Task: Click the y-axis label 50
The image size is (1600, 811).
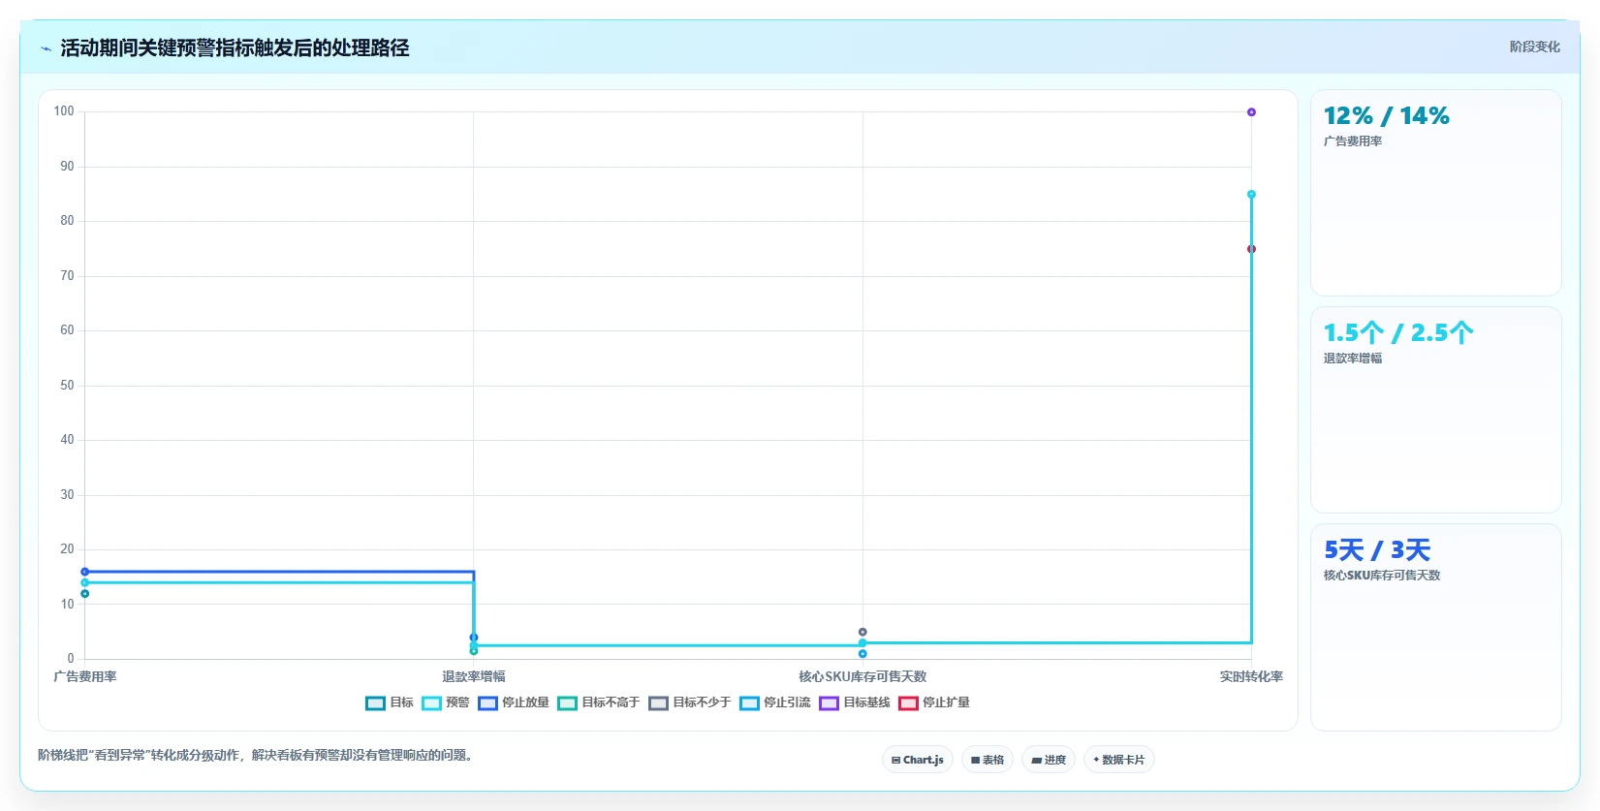Action: coord(67,386)
